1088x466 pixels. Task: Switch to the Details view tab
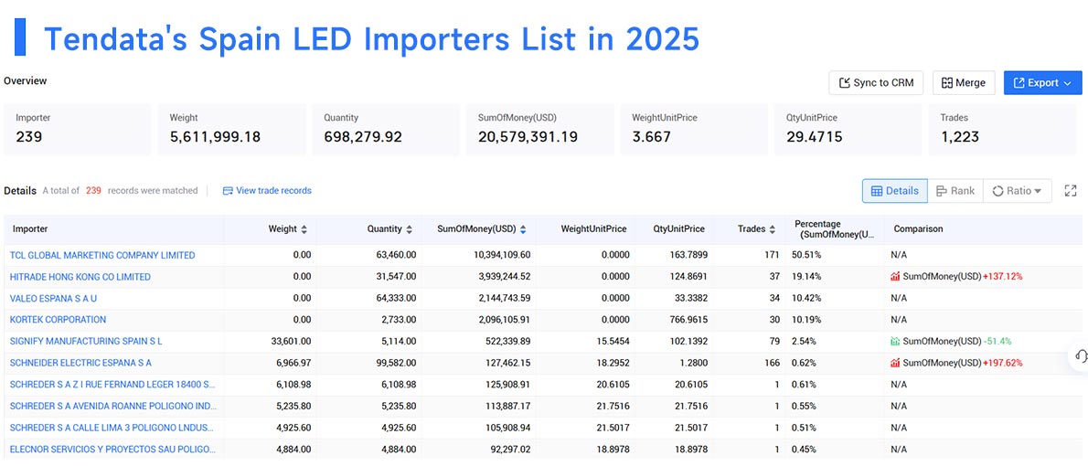(894, 191)
